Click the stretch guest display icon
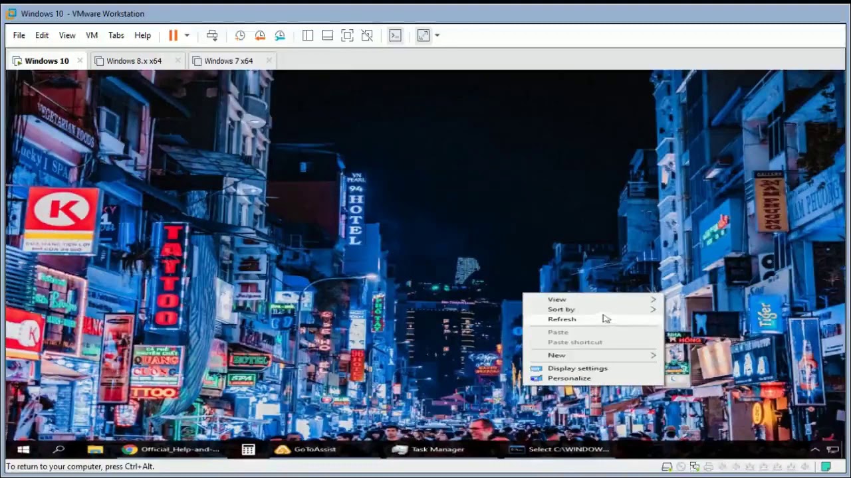The width and height of the screenshot is (851, 478). click(x=424, y=35)
